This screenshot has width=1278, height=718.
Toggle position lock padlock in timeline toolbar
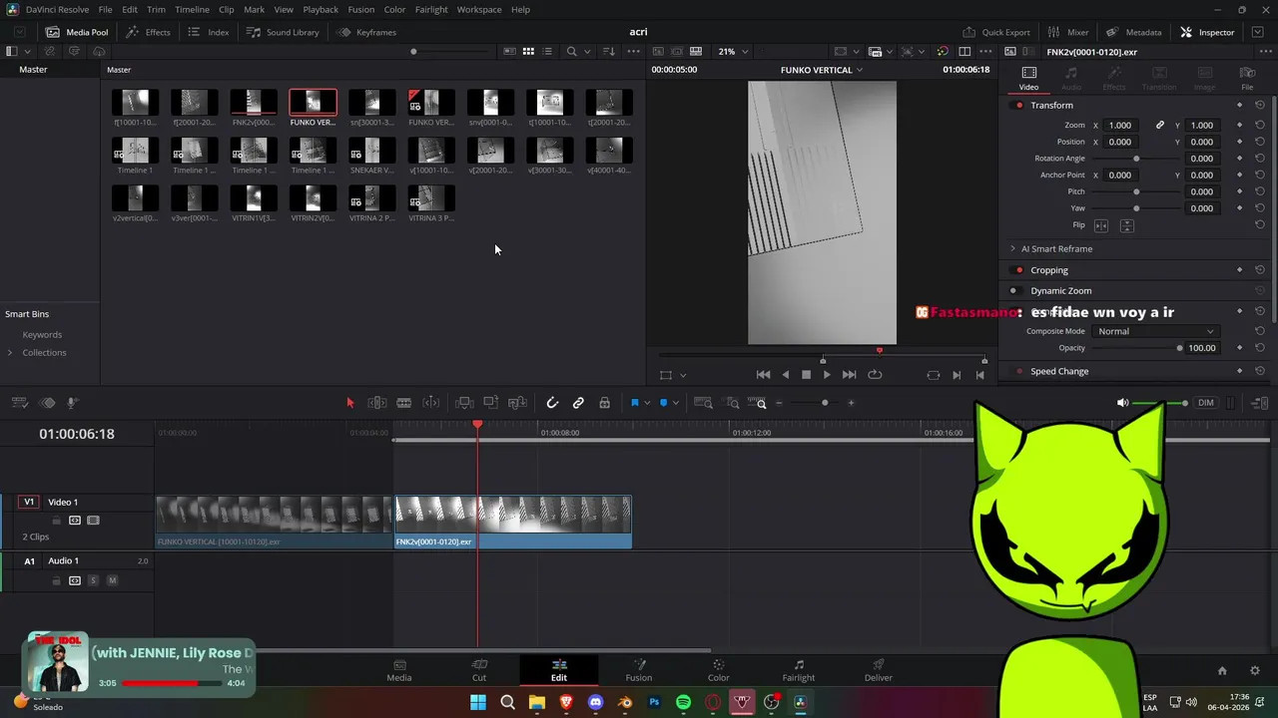pyautogui.click(x=604, y=403)
